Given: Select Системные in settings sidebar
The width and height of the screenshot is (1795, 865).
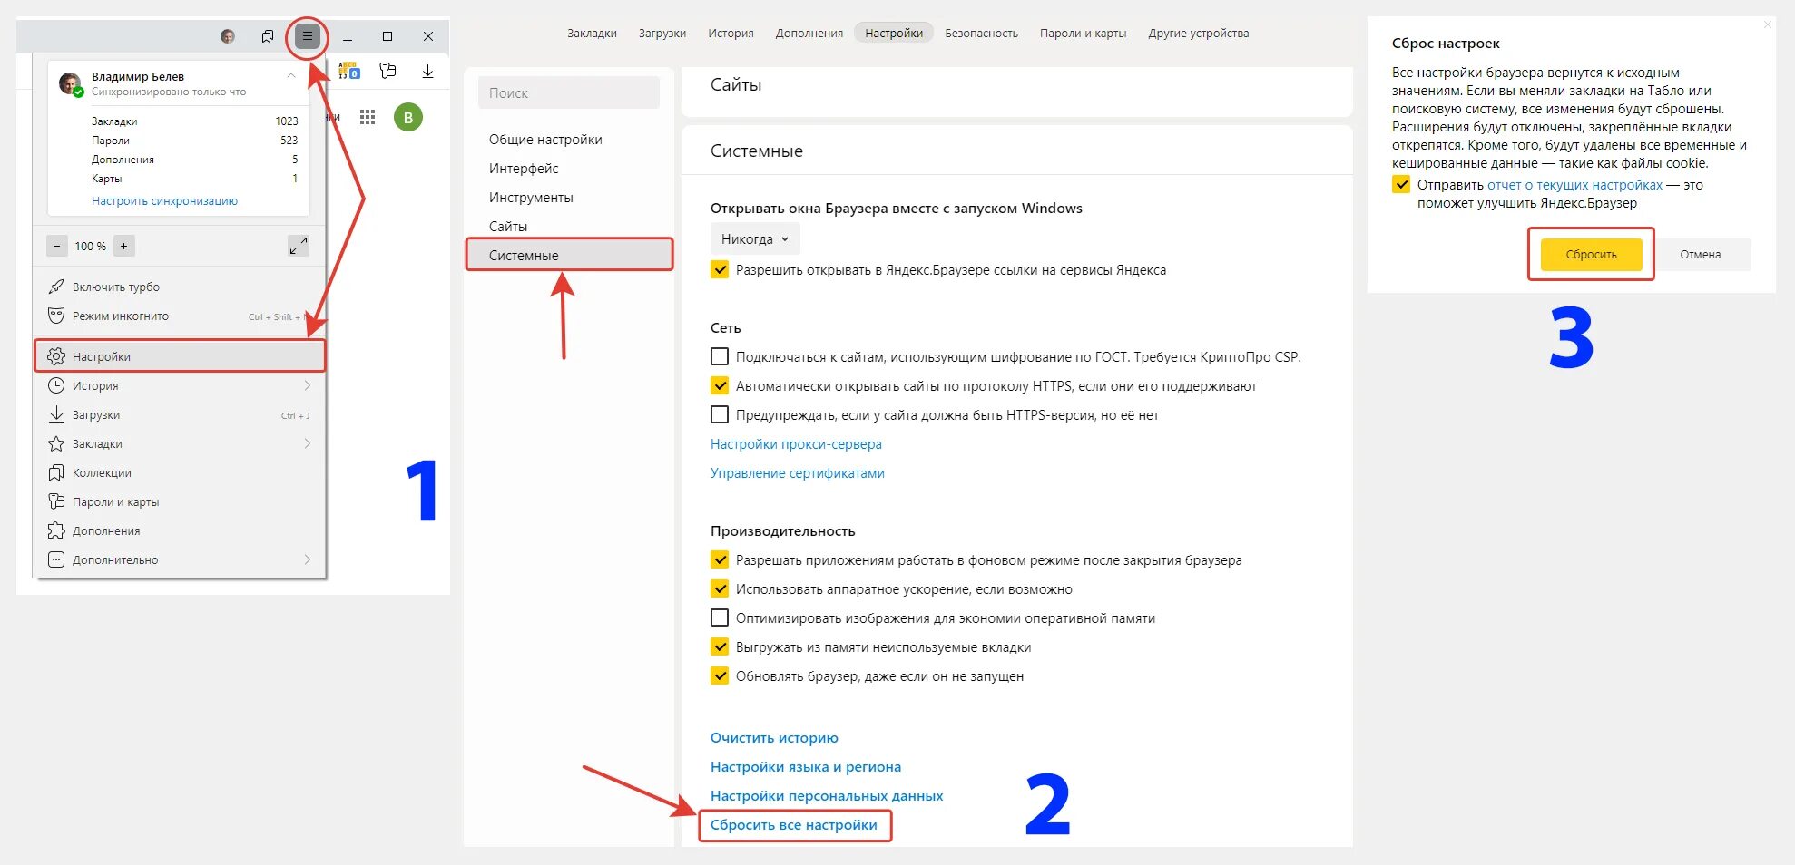Looking at the screenshot, I should [x=569, y=255].
